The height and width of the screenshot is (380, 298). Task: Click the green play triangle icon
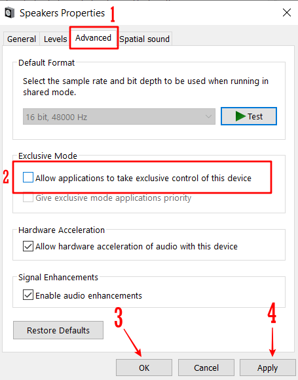240,116
